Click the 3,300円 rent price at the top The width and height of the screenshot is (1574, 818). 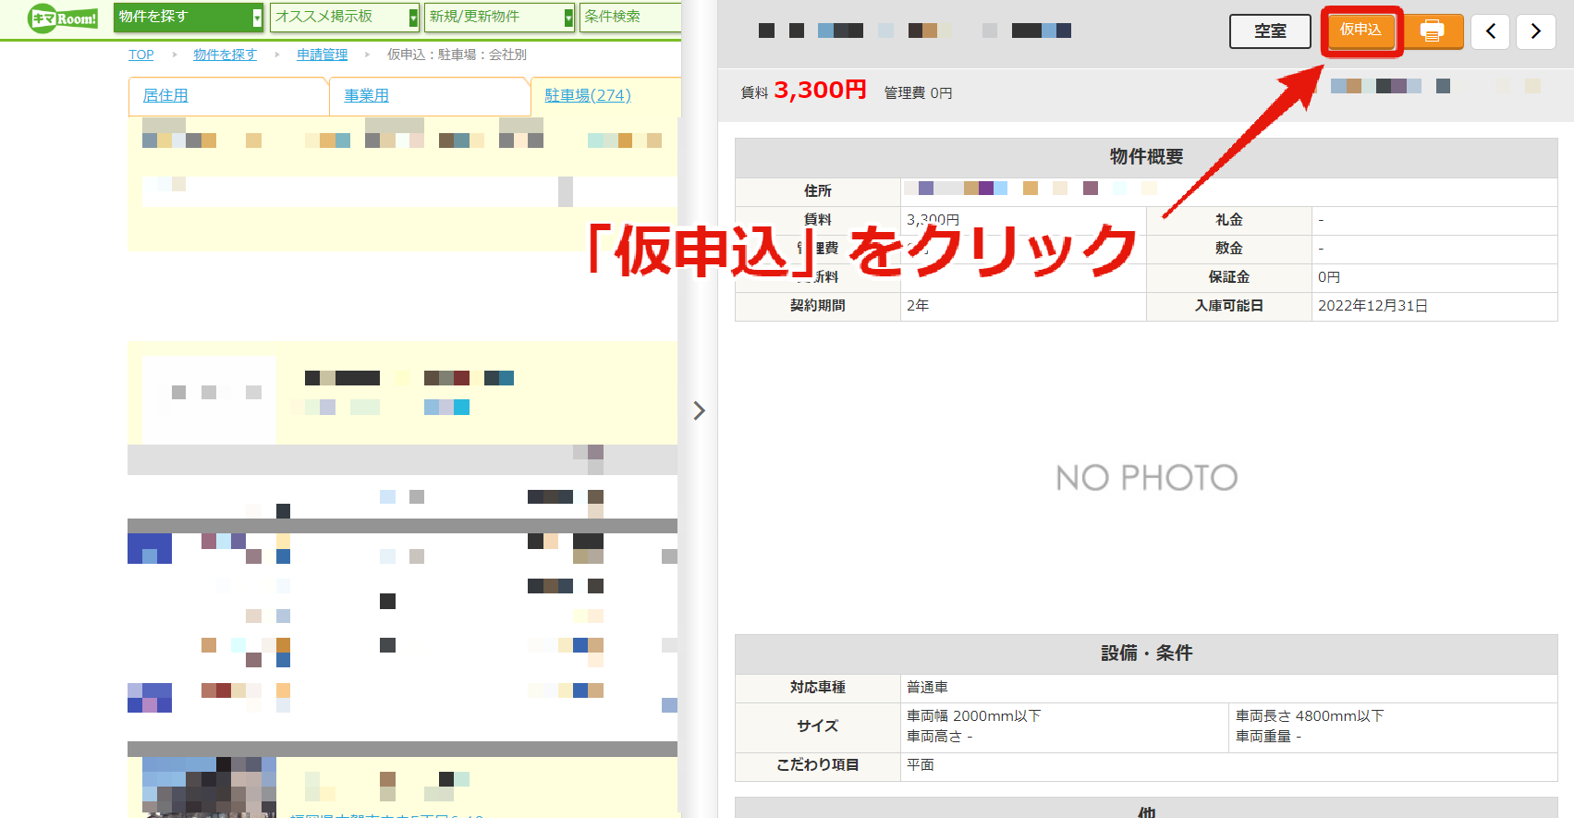click(x=820, y=90)
